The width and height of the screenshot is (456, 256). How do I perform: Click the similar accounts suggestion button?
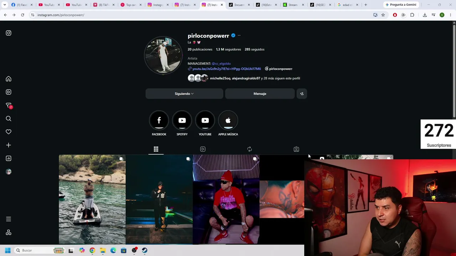click(302, 94)
